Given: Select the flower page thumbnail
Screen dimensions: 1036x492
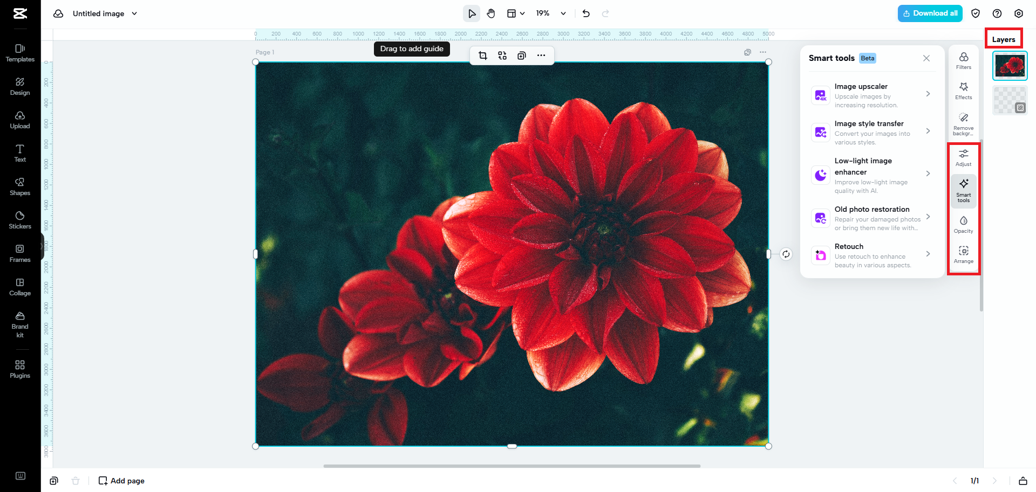Looking at the screenshot, I should click(1010, 65).
